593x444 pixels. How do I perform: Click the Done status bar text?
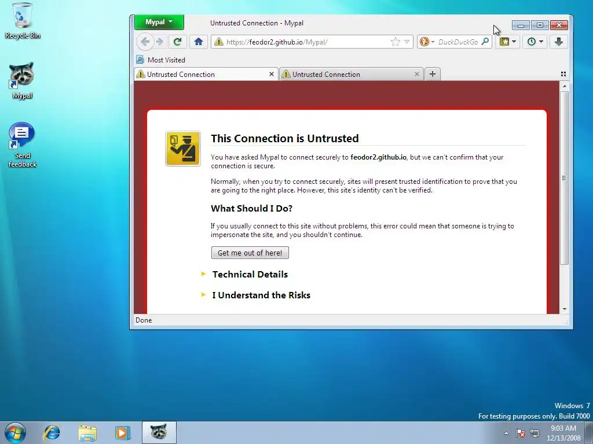tap(144, 320)
